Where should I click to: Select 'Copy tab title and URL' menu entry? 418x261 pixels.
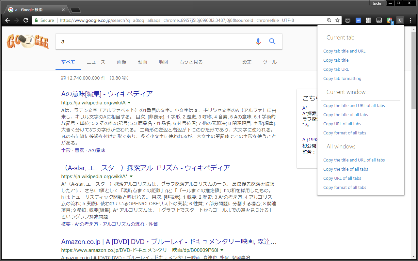point(344,51)
